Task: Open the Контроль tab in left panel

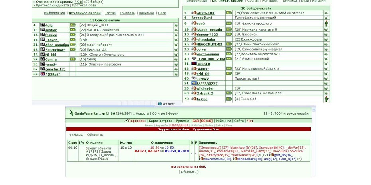Action: (x=127, y=13)
